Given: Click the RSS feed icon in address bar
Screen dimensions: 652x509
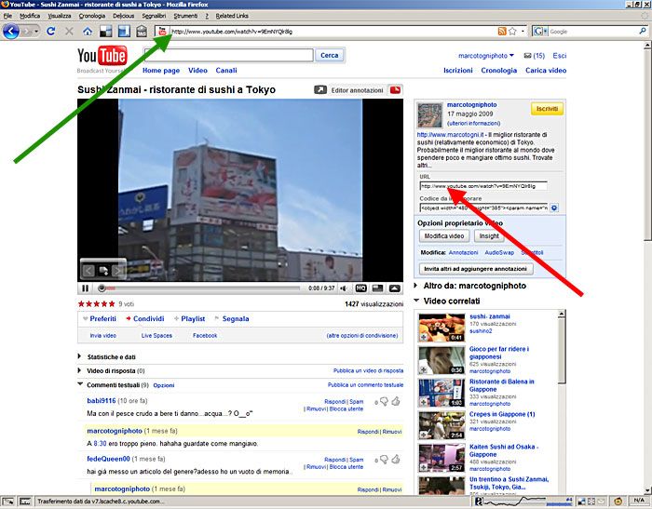Looking at the screenshot, I should (x=502, y=31).
